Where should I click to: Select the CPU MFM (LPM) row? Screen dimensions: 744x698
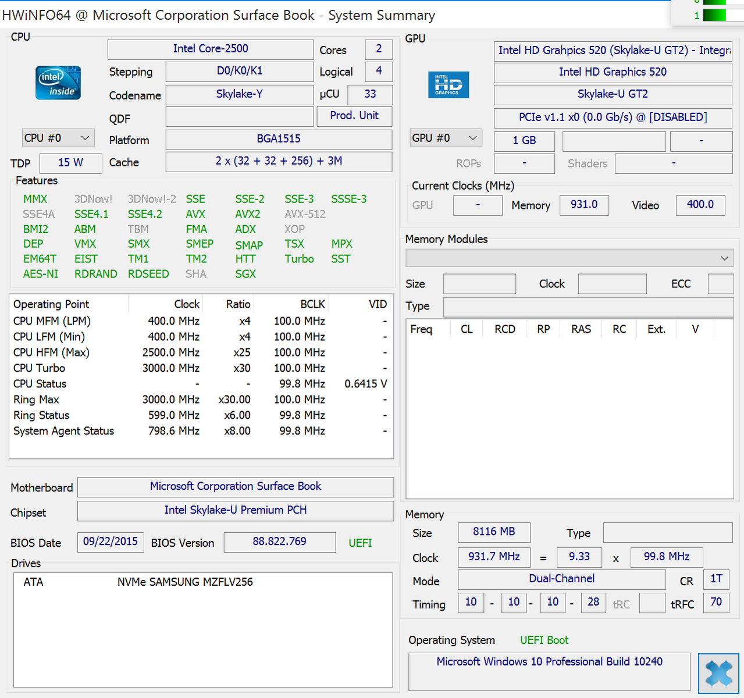[x=201, y=321]
